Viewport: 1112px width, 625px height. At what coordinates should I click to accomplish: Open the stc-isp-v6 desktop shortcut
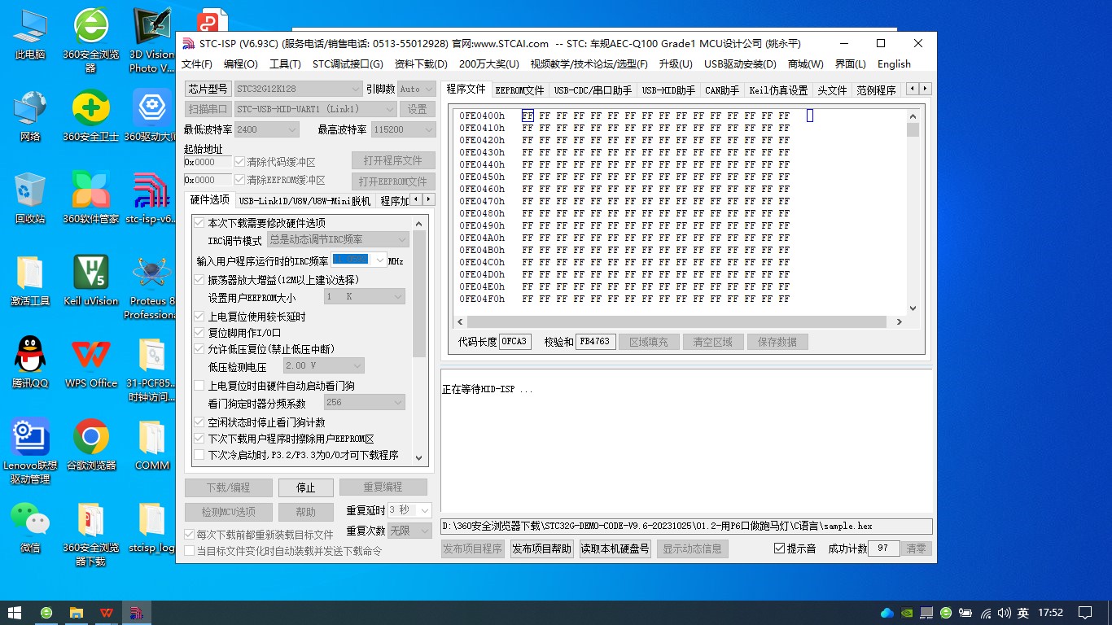[152, 198]
